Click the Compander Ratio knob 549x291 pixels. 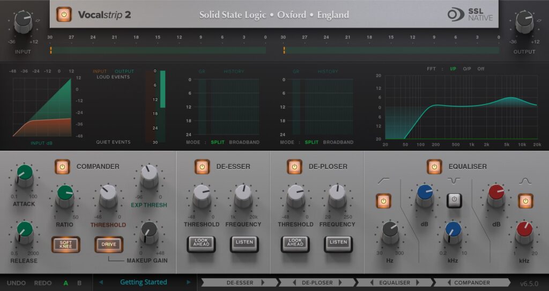65,196
